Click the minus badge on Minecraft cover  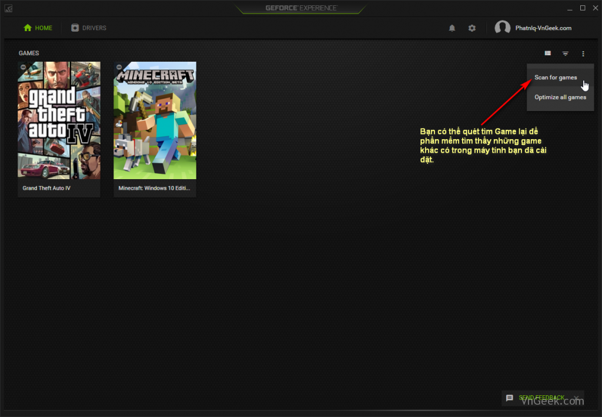[x=119, y=67]
